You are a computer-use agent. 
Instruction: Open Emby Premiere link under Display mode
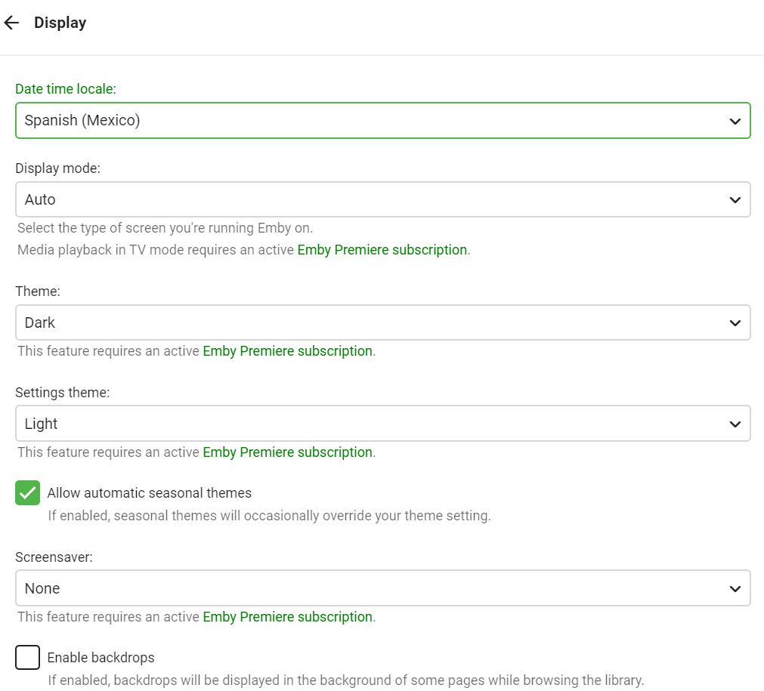tap(382, 250)
